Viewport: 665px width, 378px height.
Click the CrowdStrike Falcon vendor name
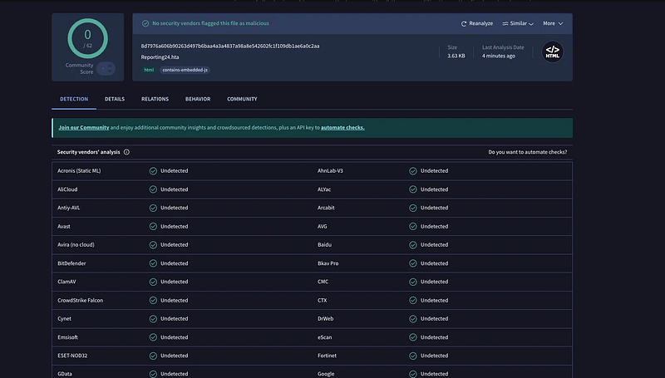point(80,300)
